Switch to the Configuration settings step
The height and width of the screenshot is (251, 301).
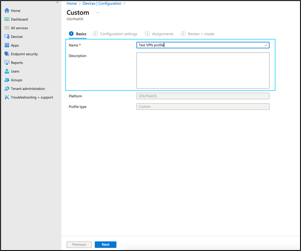pos(118,34)
